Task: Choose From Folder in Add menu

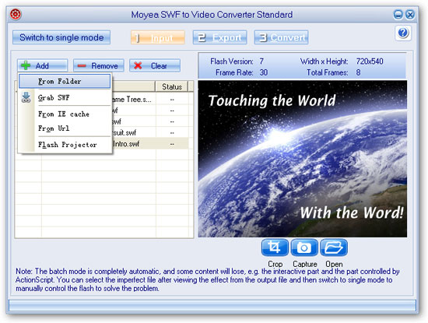Action: [65, 82]
